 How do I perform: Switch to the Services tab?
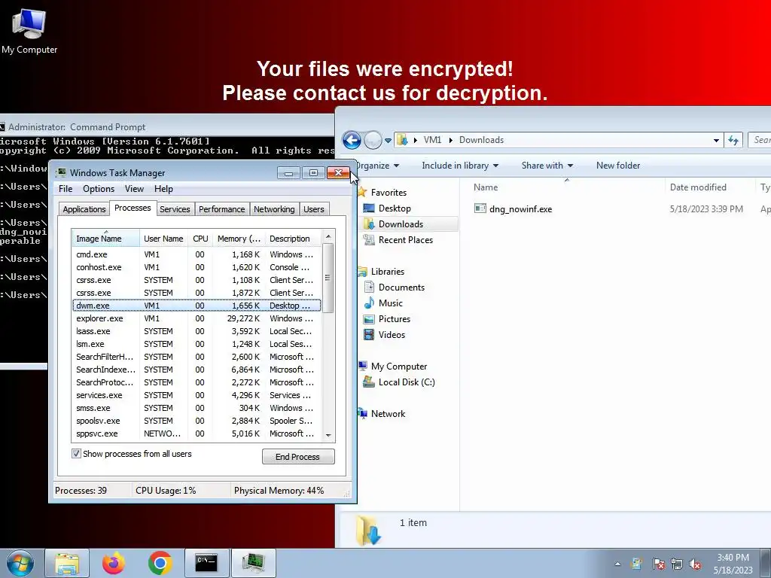[175, 209]
